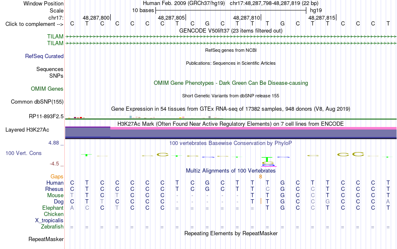The height and width of the screenshot is (249, 397).
Task: Click the '10 bases' scale text
Action: click(143, 10)
